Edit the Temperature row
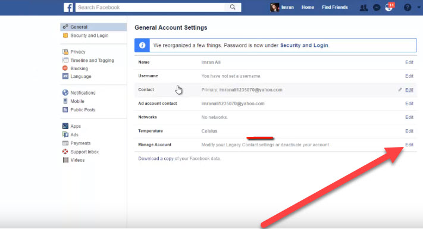This screenshot has height=229, width=423. point(409,131)
